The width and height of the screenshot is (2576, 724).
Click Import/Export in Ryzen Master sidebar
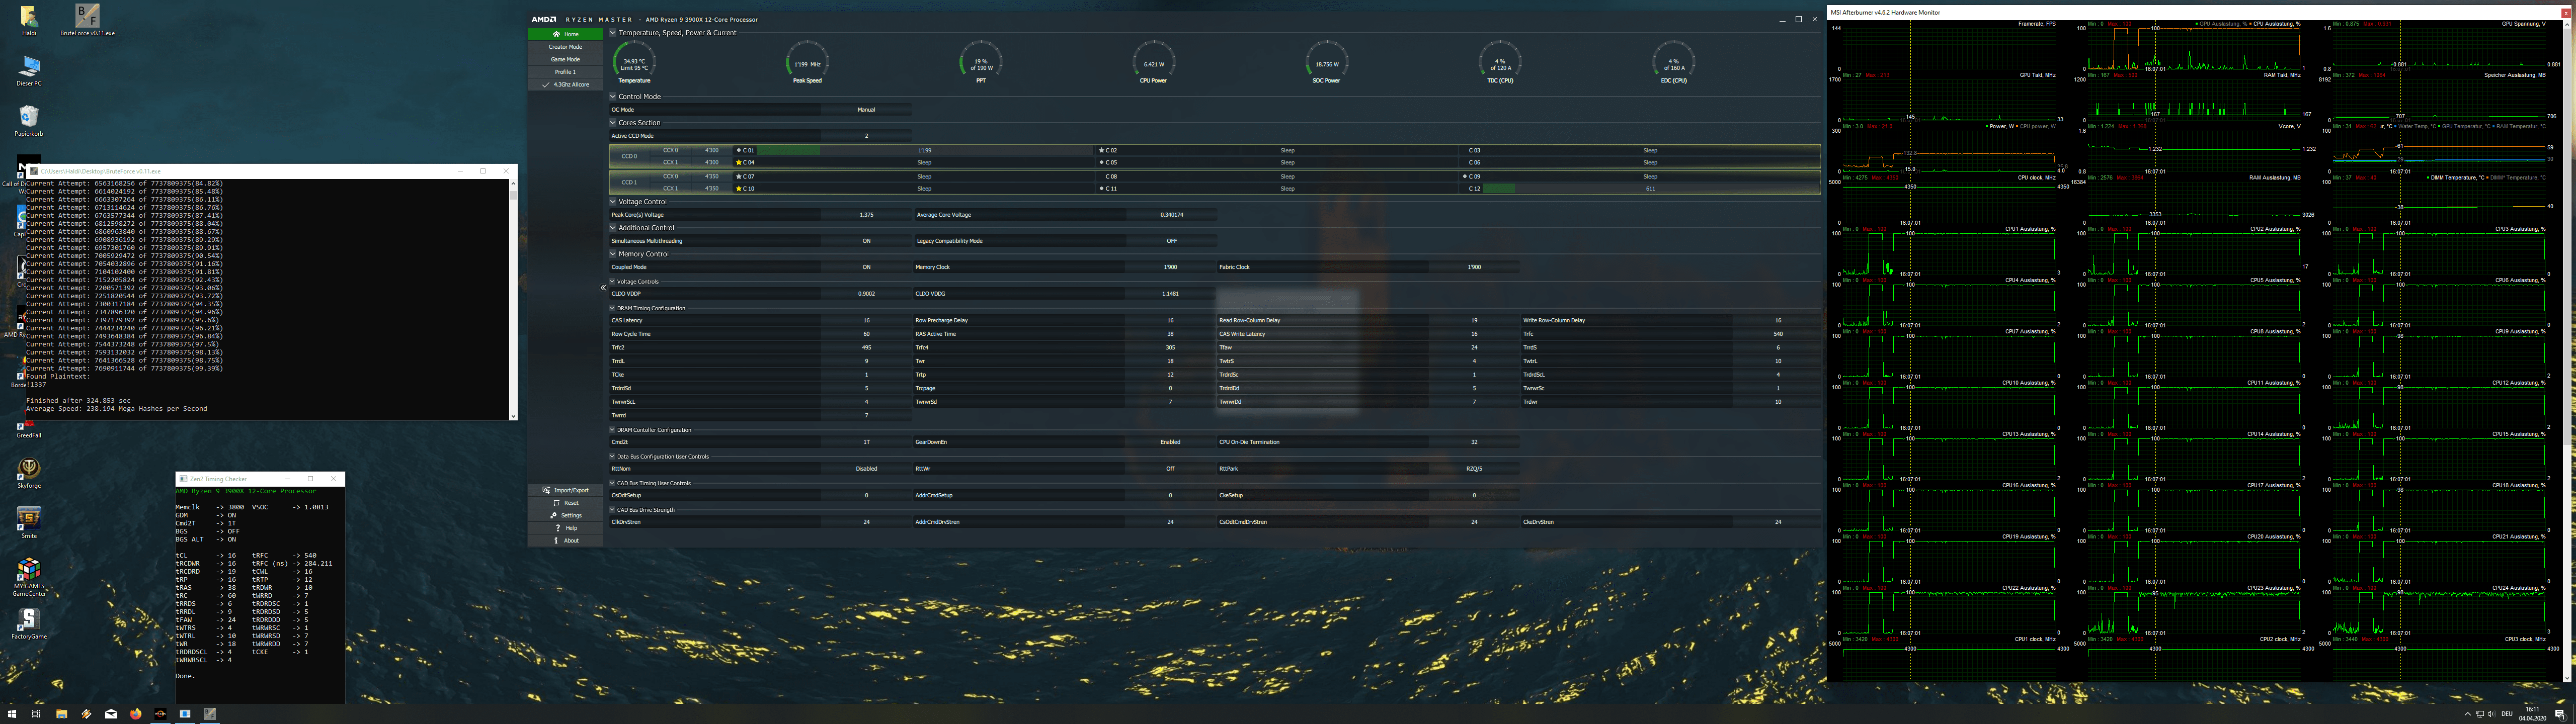[x=566, y=490]
